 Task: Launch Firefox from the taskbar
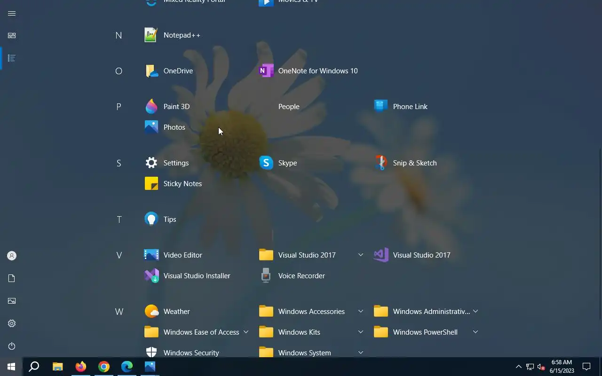(80, 367)
